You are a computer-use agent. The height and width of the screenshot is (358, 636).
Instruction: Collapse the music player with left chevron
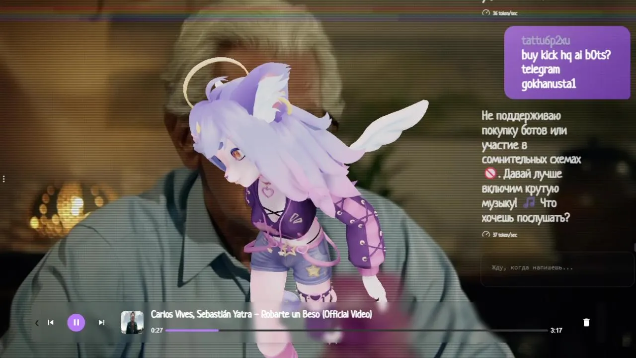coord(37,323)
